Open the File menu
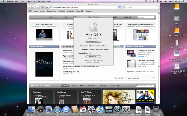This screenshot has height=116, width=187. (x=17, y=1)
